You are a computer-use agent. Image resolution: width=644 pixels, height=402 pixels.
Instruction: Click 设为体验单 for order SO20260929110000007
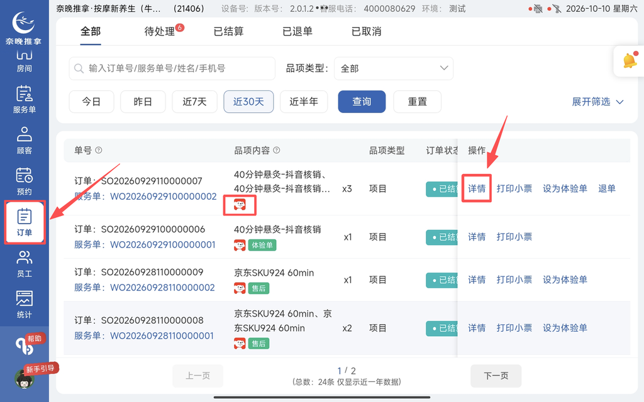(565, 188)
